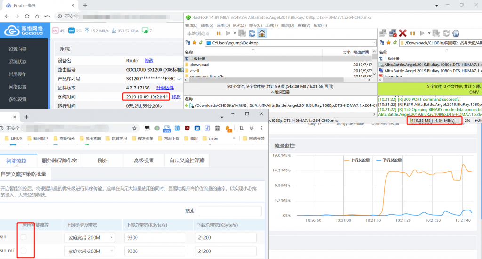Reload the Router page with the refresh icon

click(29, 16)
